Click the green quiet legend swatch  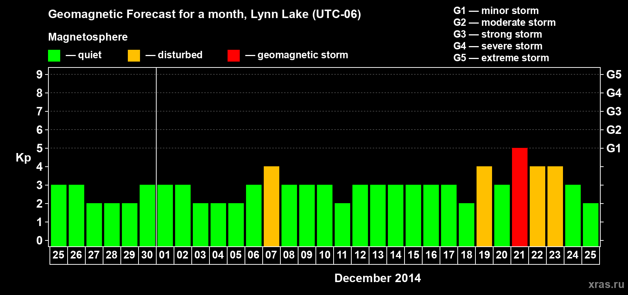[x=54, y=56]
